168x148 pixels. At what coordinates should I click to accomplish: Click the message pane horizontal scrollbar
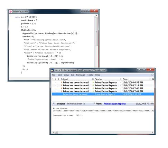(x=103, y=132)
